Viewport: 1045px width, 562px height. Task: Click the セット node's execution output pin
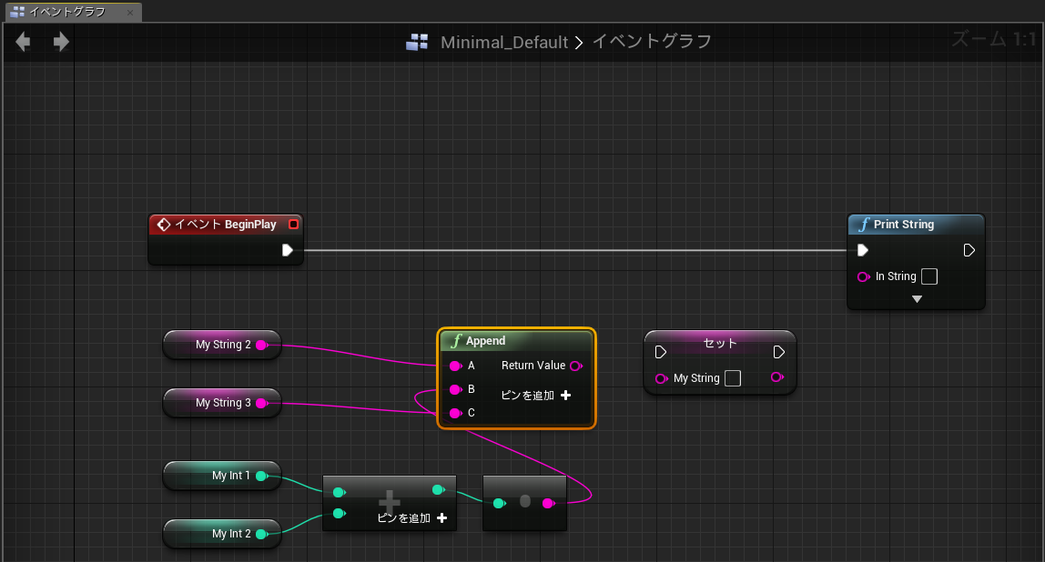coord(778,352)
